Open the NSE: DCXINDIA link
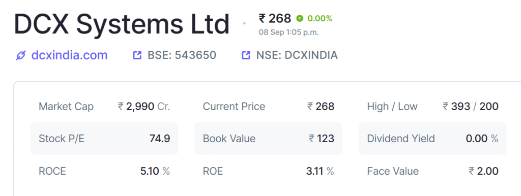 point(297,55)
